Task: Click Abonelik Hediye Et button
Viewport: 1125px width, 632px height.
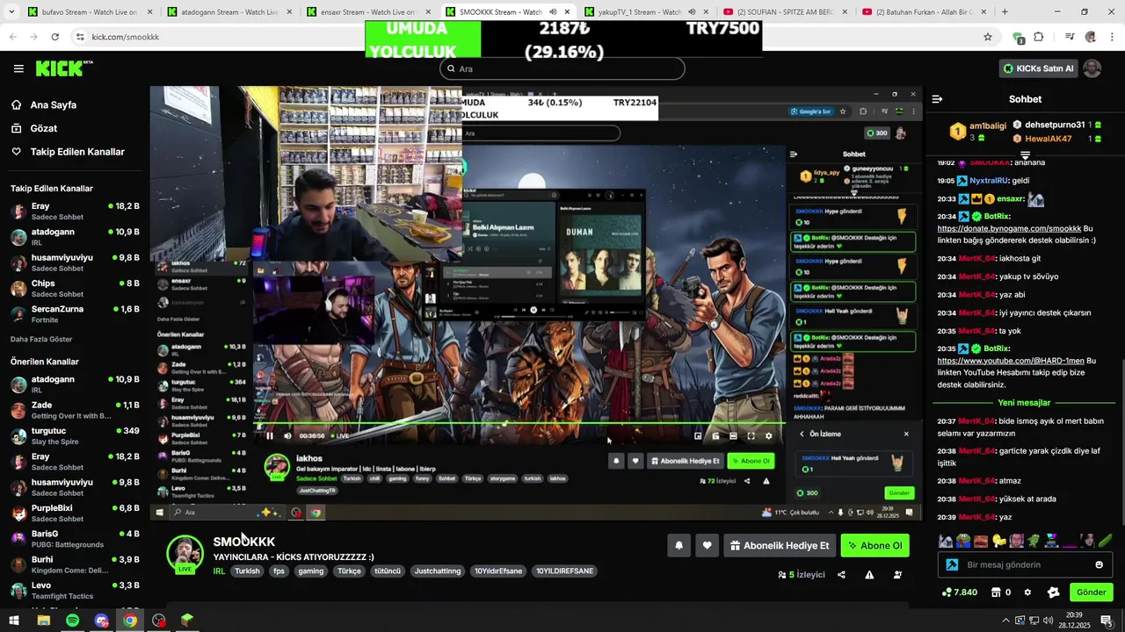Action: pos(780,545)
